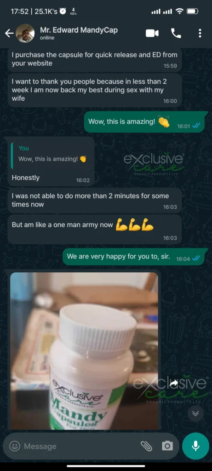
Task: Tap the microphone voice message button
Action: (195, 446)
